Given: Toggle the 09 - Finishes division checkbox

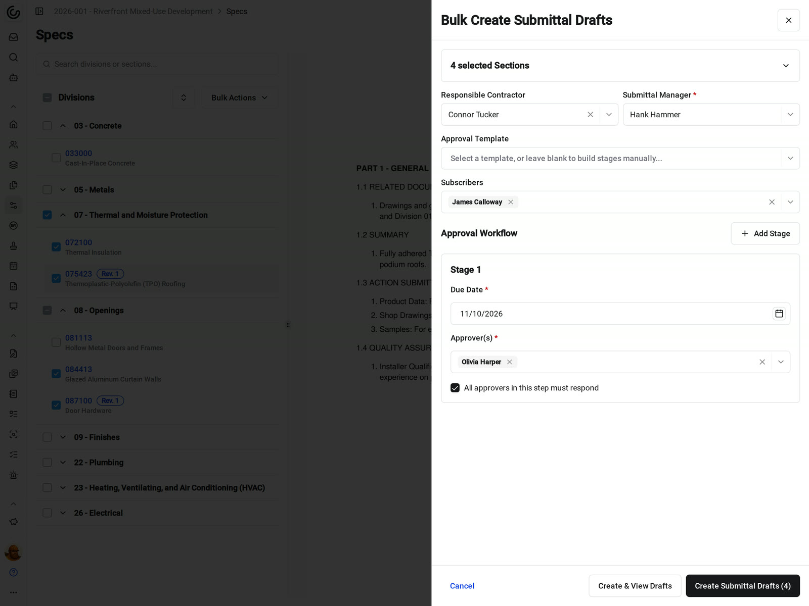Looking at the screenshot, I should [47, 437].
